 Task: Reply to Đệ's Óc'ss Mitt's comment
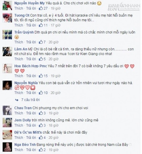tap(31, 138)
